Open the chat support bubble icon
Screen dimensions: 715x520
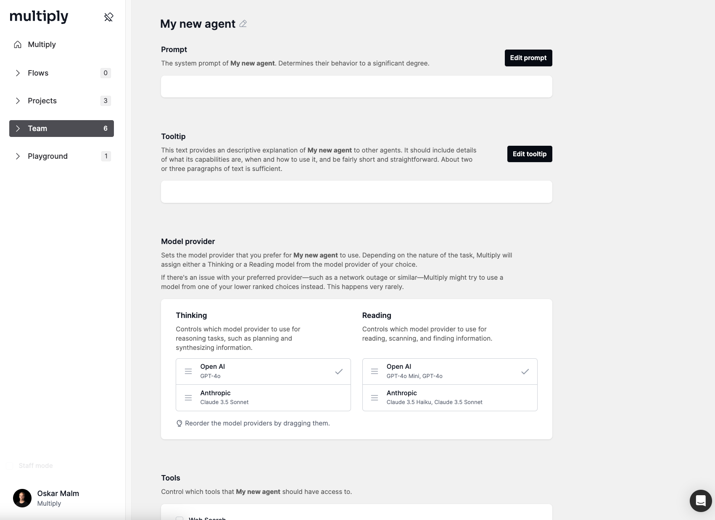point(700,501)
